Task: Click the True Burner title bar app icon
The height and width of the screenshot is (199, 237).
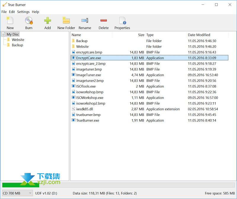Action: coord(4,4)
